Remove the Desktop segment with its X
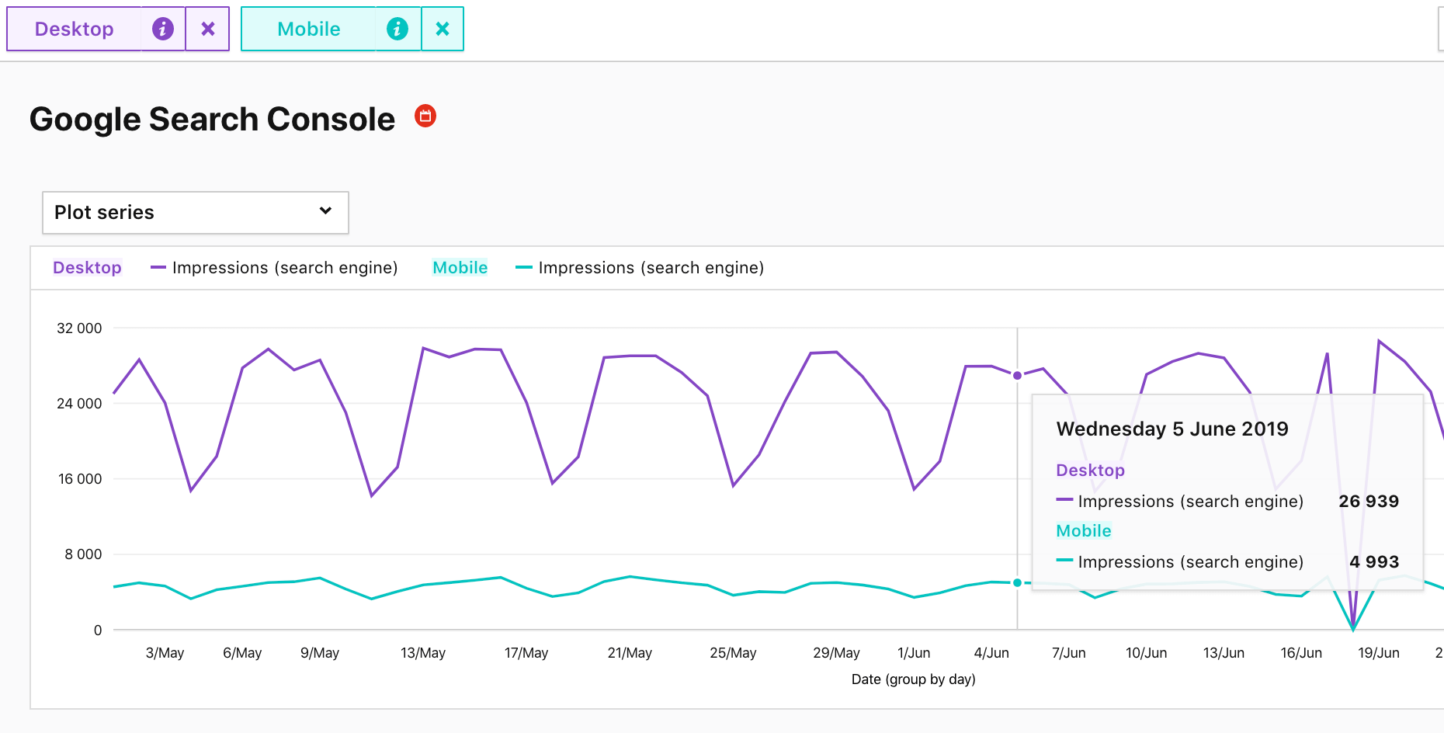The height and width of the screenshot is (733, 1444). [208, 30]
